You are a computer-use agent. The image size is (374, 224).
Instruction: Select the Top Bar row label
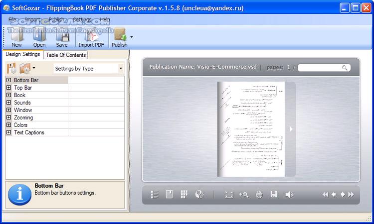coord(23,88)
